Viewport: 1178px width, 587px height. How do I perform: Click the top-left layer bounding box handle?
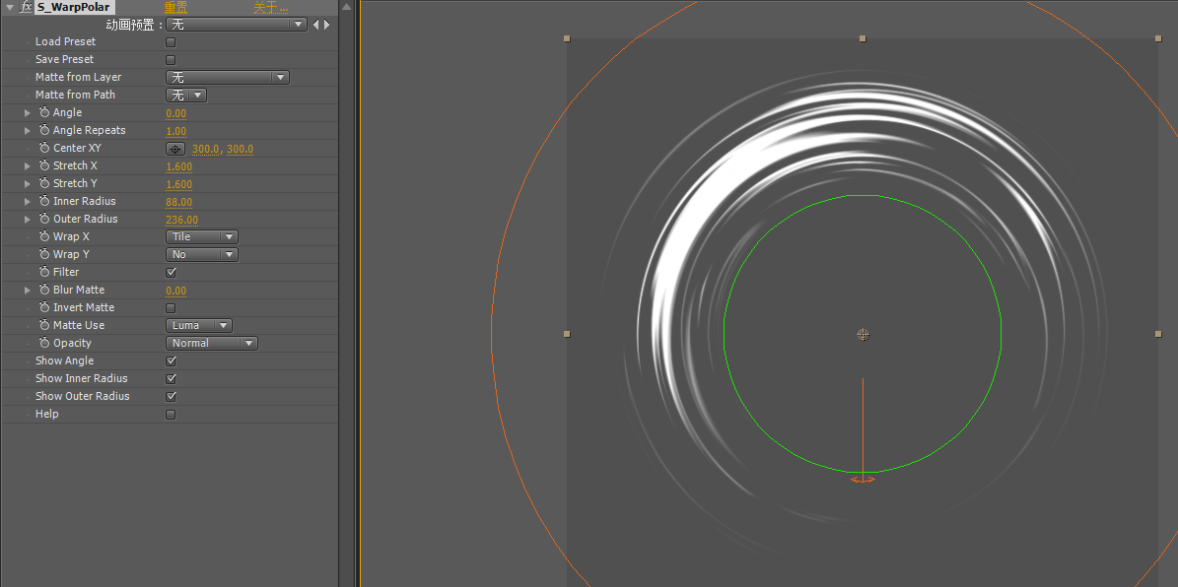567,38
